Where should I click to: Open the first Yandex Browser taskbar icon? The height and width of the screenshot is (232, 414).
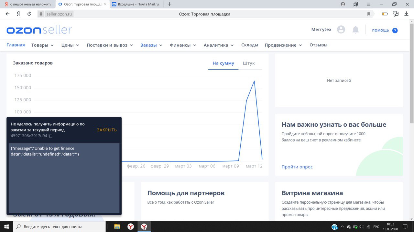[130, 227]
